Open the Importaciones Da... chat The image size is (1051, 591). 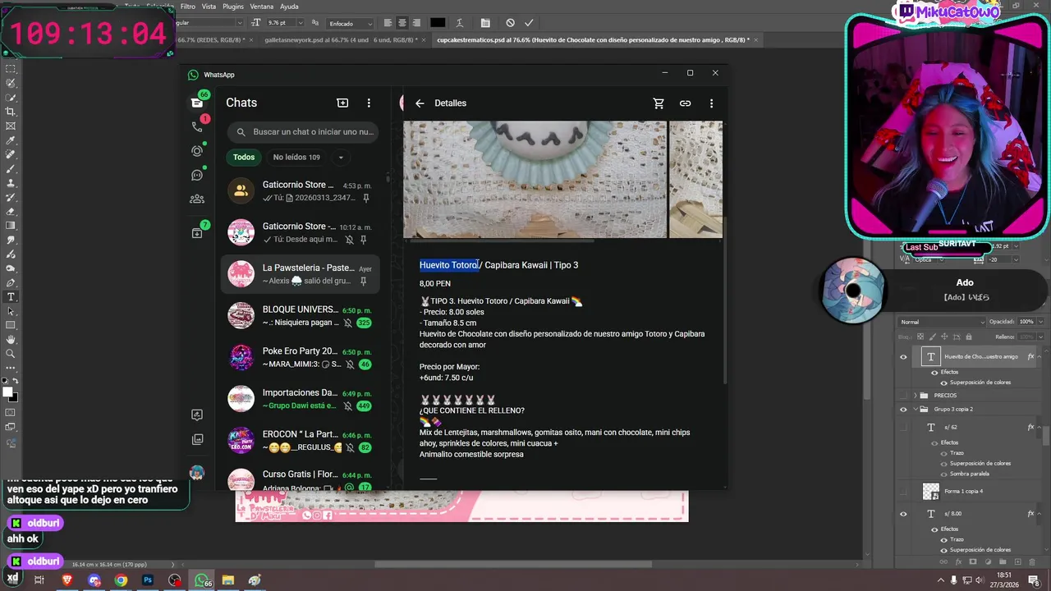[300, 399]
